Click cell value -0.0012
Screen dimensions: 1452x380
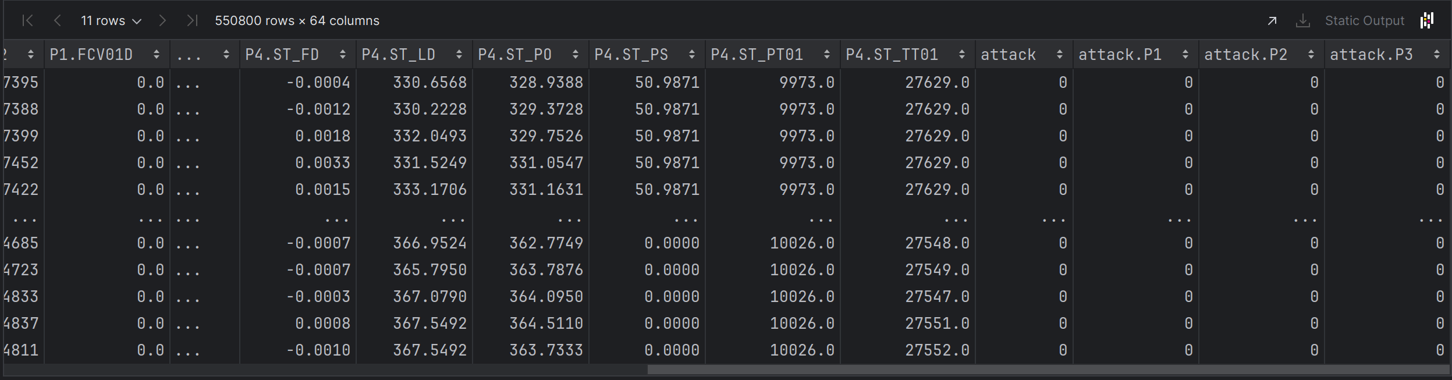click(318, 109)
